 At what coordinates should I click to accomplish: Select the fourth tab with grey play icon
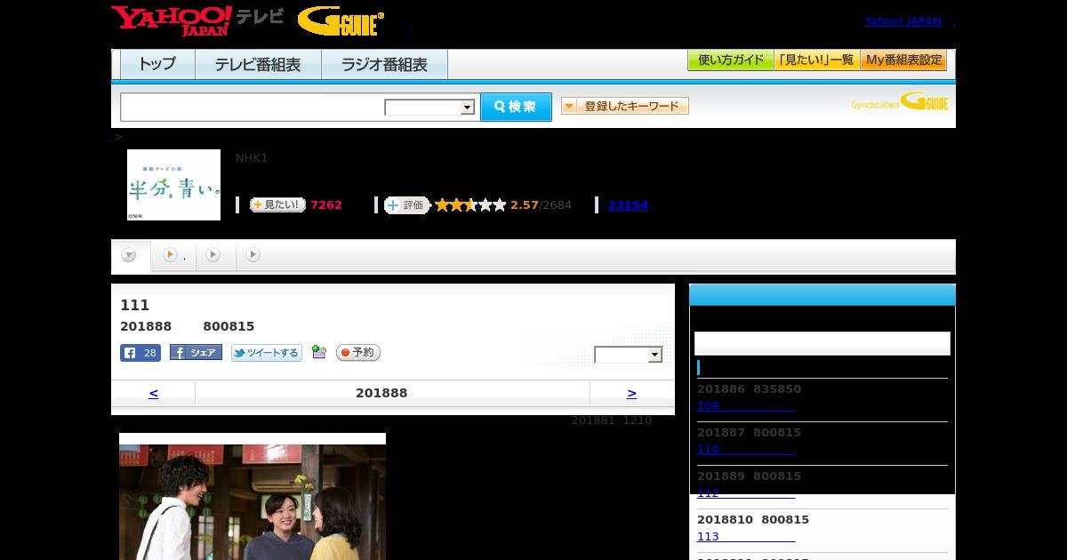[x=253, y=255]
